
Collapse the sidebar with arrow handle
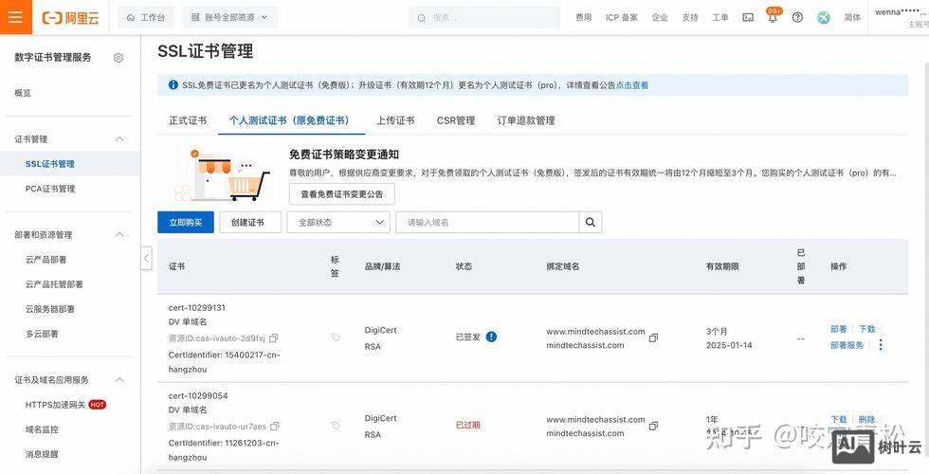click(x=146, y=258)
